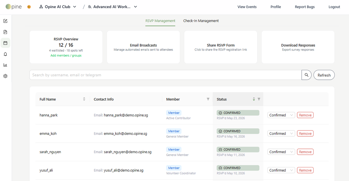Click emma_koh's email address
Image resolution: width=349 pixels, height=181 pixels.
coord(125,133)
